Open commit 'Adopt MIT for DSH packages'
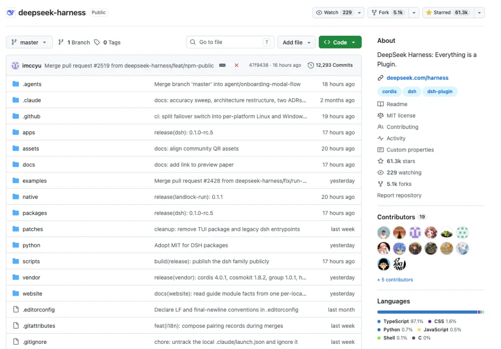The height and width of the screenshot is (349, 501). tap(191, 245)
